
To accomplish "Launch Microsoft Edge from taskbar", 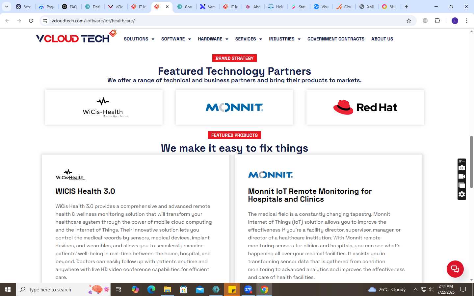I will coord(151,289).
